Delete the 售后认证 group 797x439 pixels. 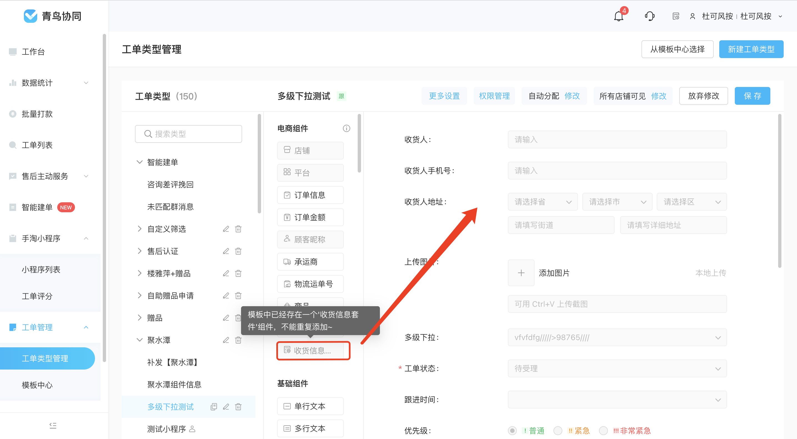coord(238,251)
